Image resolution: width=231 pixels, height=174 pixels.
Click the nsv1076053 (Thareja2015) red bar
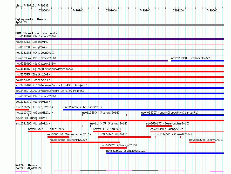[22, 110]
